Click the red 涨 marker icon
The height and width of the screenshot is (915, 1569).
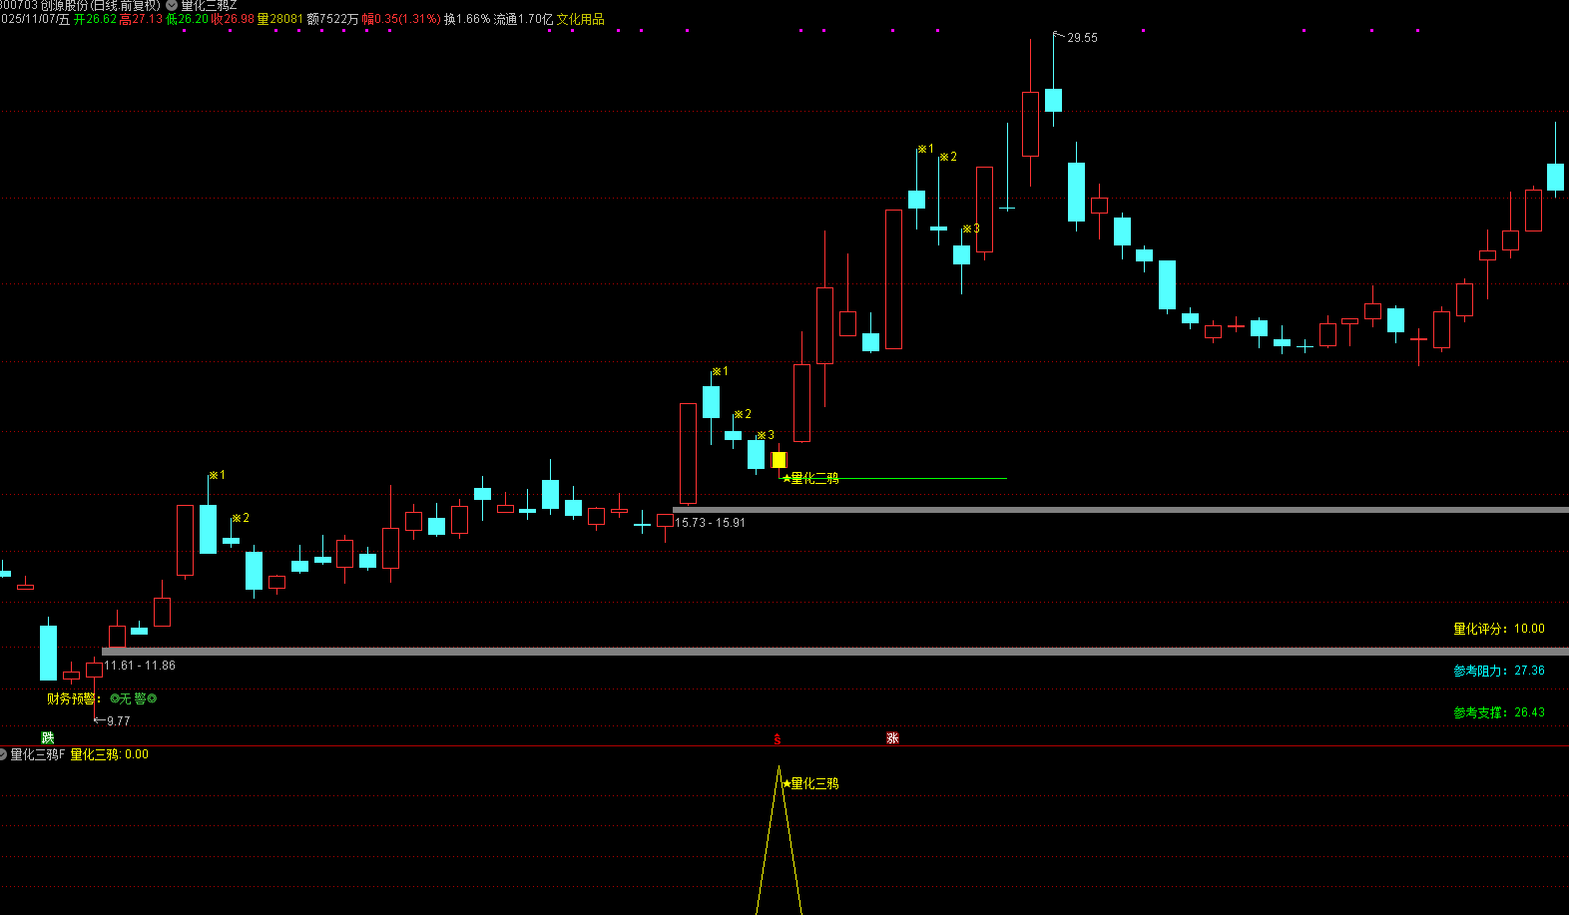click(x=892, y=738)
